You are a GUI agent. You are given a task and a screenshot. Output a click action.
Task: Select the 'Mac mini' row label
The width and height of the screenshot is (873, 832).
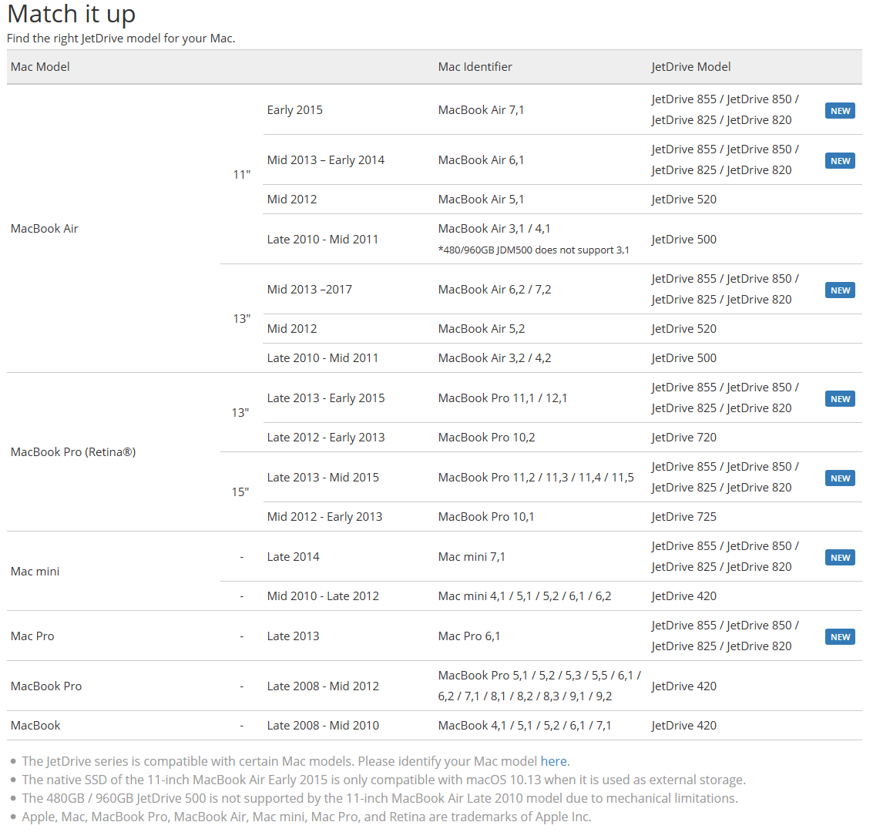pos(35,572)
